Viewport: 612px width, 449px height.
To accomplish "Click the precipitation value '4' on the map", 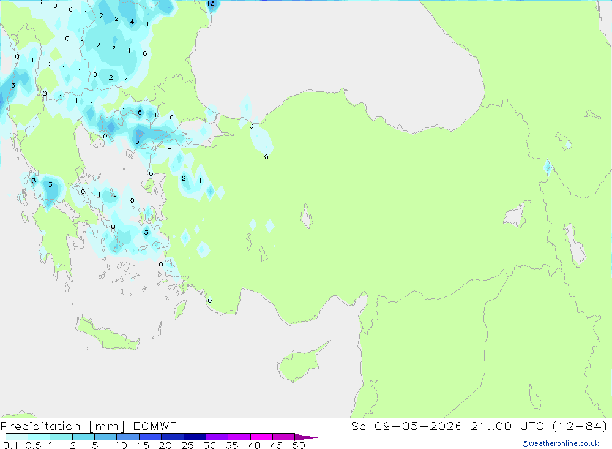I will click(x=132, y=21).
